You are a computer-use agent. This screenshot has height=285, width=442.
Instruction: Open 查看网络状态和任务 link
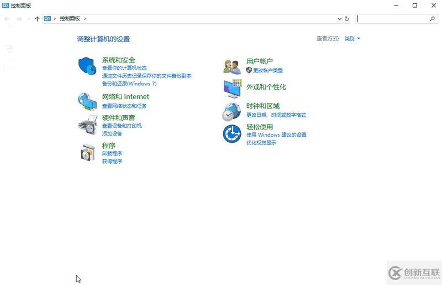[x=124, y=106]
